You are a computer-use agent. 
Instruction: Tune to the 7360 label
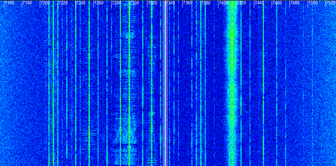click(x=188, y=3)
